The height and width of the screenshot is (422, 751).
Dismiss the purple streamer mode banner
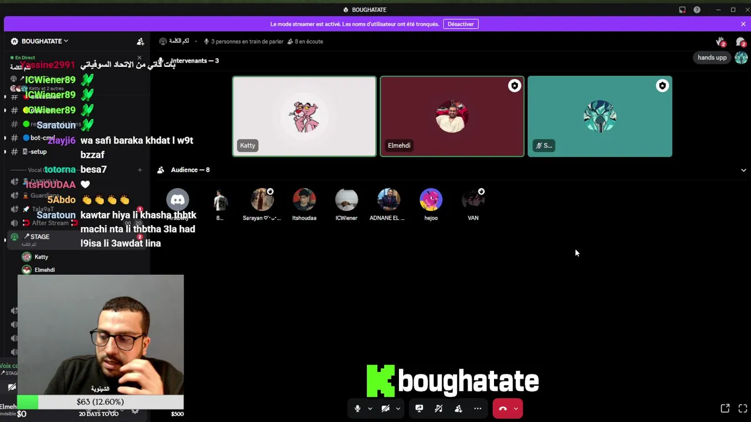tap(743, 24)
